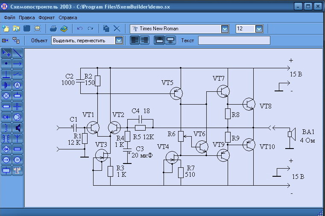Select the pointer and move tool
This screenshot has height=216, width=325.
click(6, 53)
